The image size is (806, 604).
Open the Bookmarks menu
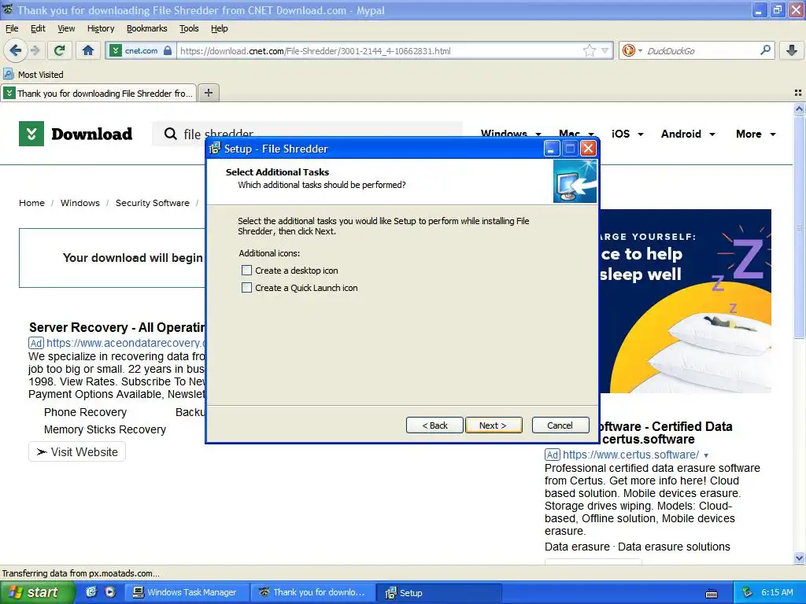click(146, 28)
